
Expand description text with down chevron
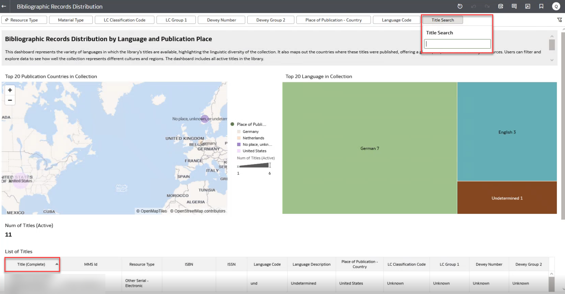pos(552,60)
